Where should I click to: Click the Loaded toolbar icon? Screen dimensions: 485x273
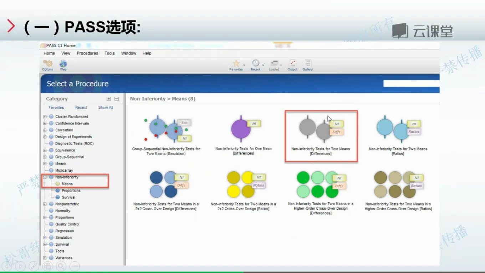(x=274, y=65)
